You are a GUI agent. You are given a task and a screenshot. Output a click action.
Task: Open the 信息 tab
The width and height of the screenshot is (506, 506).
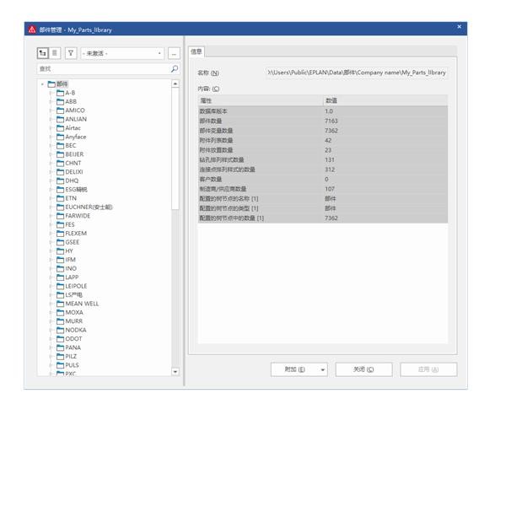(196, 51)
